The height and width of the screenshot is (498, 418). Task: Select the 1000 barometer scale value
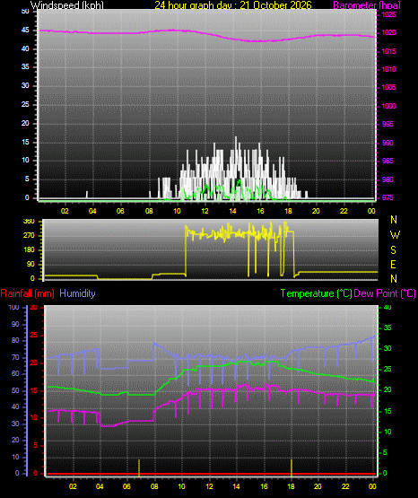coord(388,106)
